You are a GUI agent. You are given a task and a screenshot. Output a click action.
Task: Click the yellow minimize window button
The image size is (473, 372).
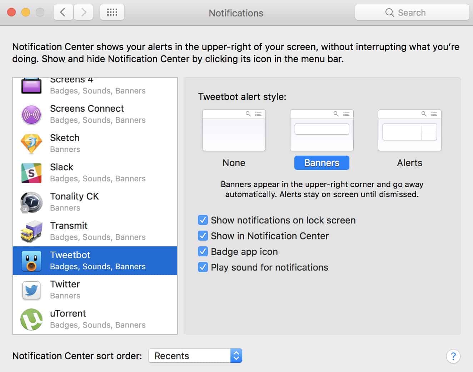pos(26,12)
